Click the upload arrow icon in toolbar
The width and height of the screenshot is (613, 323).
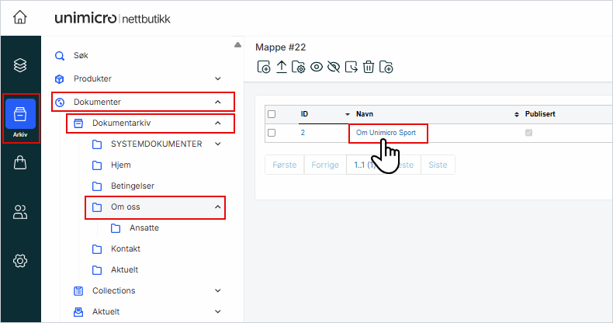point(281,68)
